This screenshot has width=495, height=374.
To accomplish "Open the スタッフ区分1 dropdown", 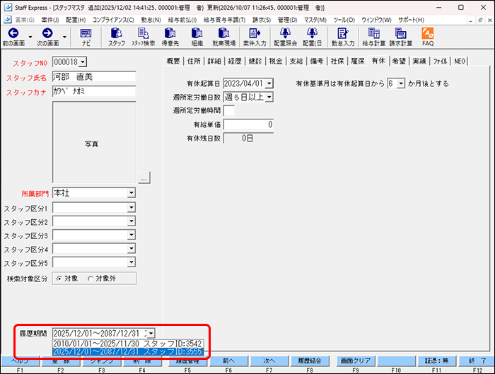I will point(131,207).
